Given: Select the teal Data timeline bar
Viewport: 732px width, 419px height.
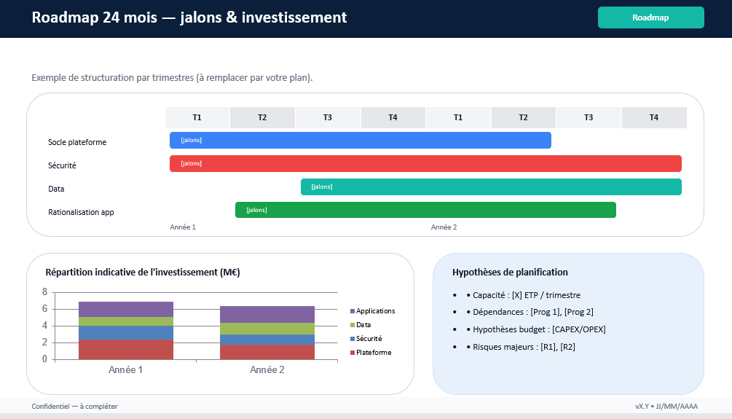Looking at the screenshot, I should pos(491,187).
